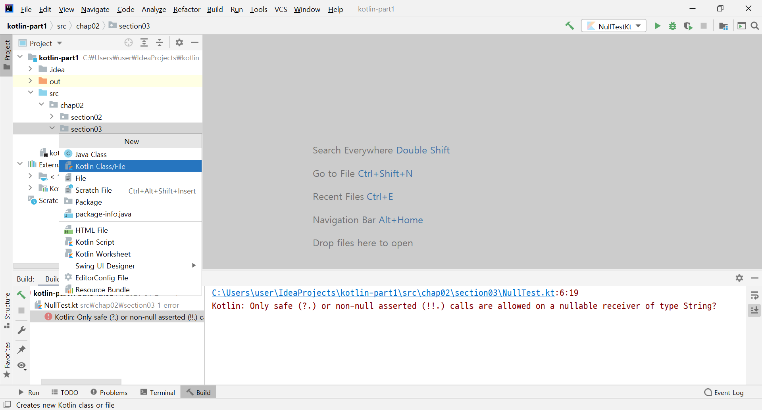Click Collapse All icon in Project panel
Screen dimensions: 762x410
coord(160,42)
